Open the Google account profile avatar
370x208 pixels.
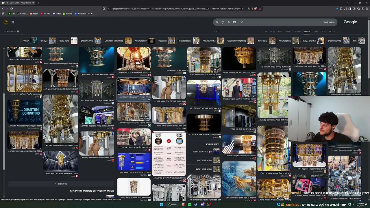click(x=6, y=22)
